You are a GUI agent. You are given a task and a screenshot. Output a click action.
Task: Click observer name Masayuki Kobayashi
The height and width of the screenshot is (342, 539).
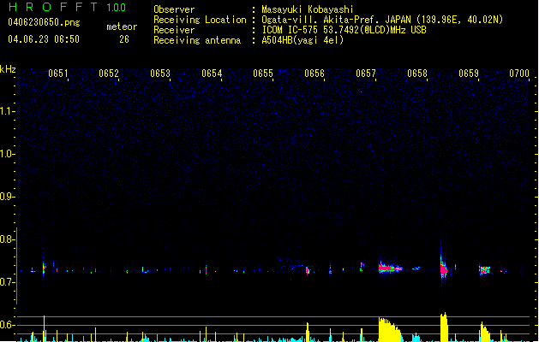[x=307, y=9]
